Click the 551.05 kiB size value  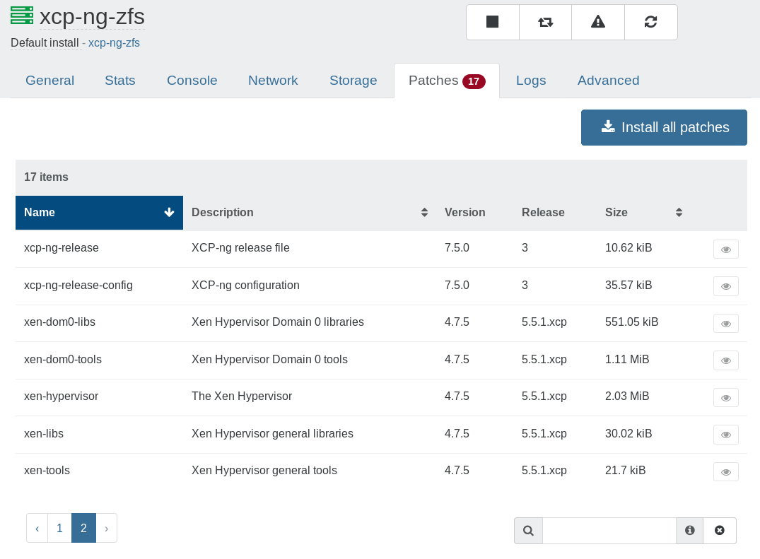[x=631, y=322]
